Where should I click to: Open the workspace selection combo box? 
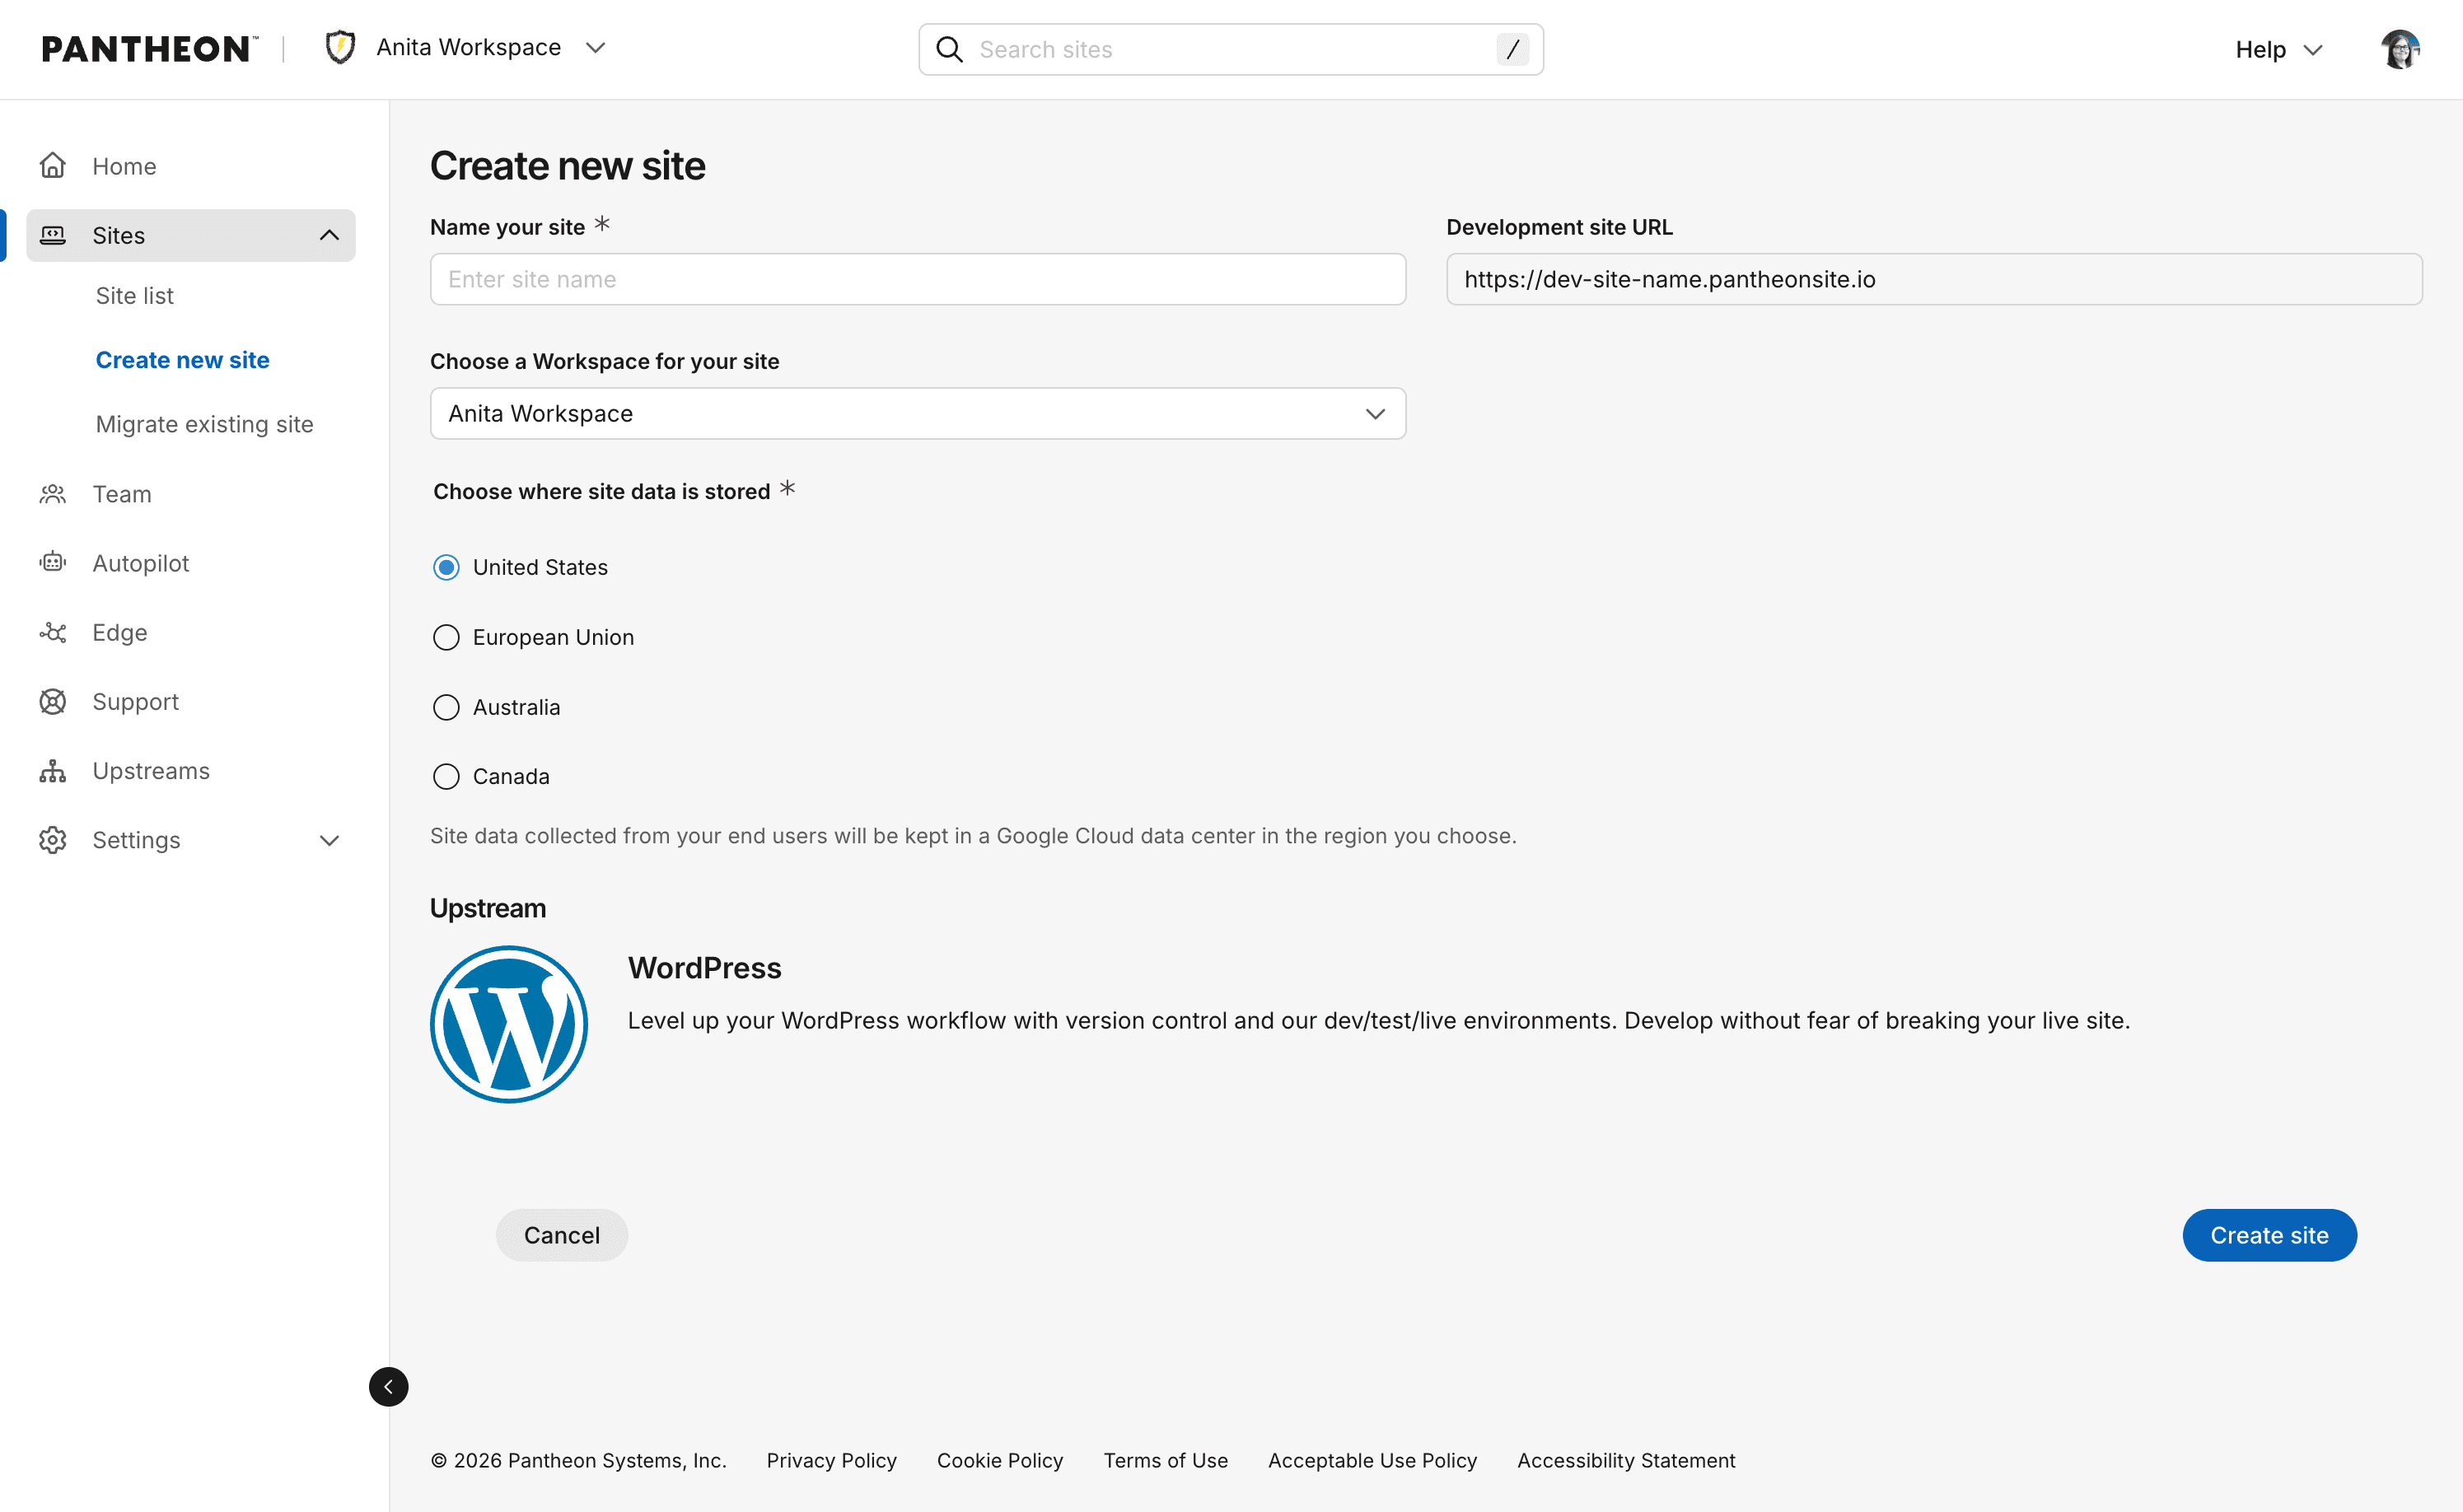point(917,413)
